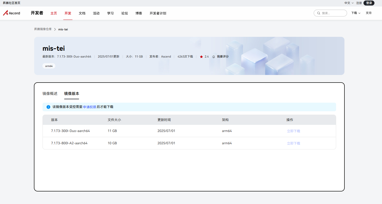Click 2025/07/01 date in 300I-Duo row
Image resolution: width=382 pixels, height=204 pixels.
pyautogui.click(x=166, y=131)
